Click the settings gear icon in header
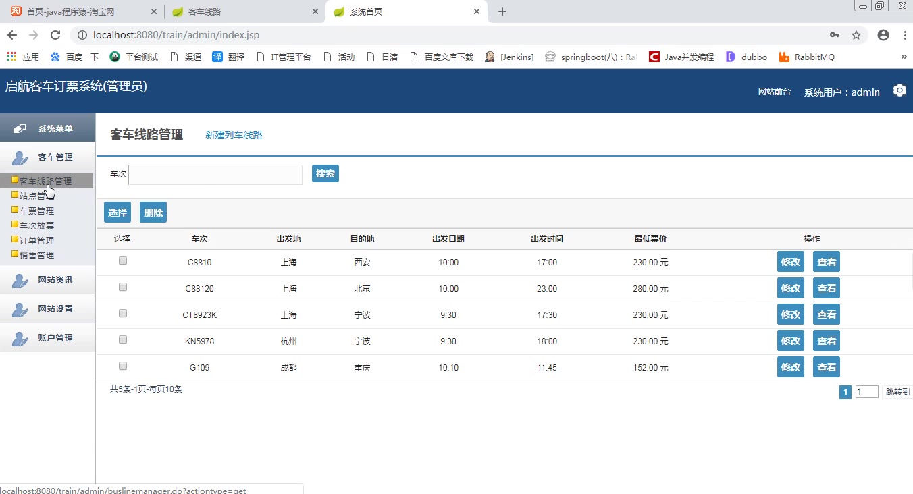The width and height of the screenshot is (913, 494). pos(899,90)
